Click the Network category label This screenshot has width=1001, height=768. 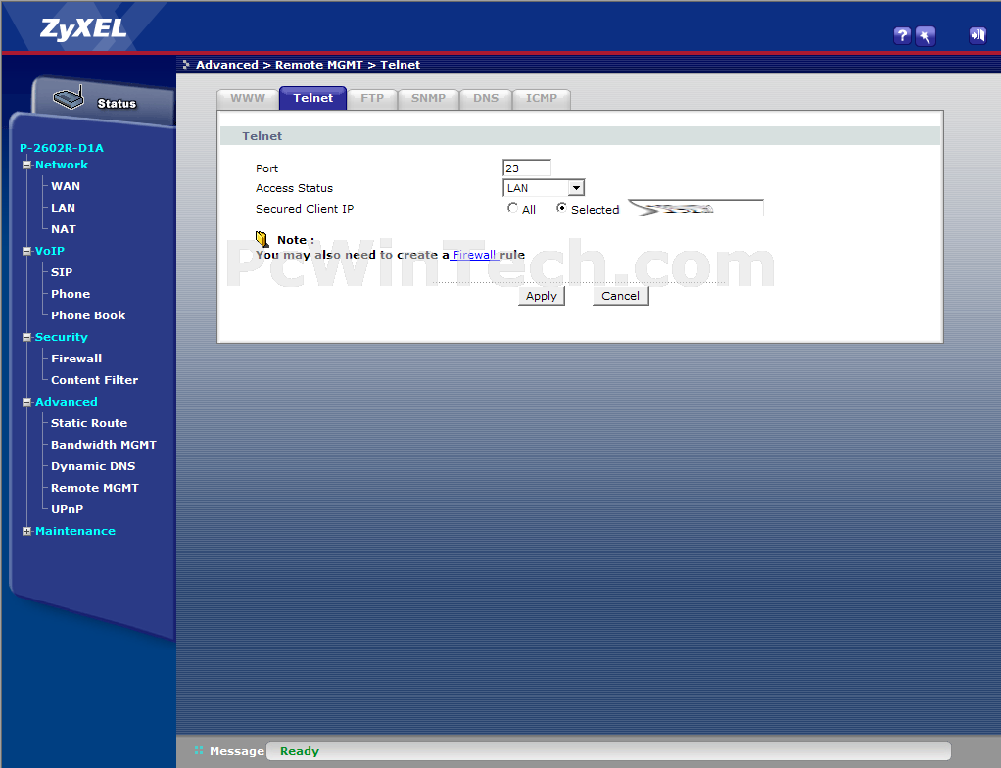click(62, 165)
